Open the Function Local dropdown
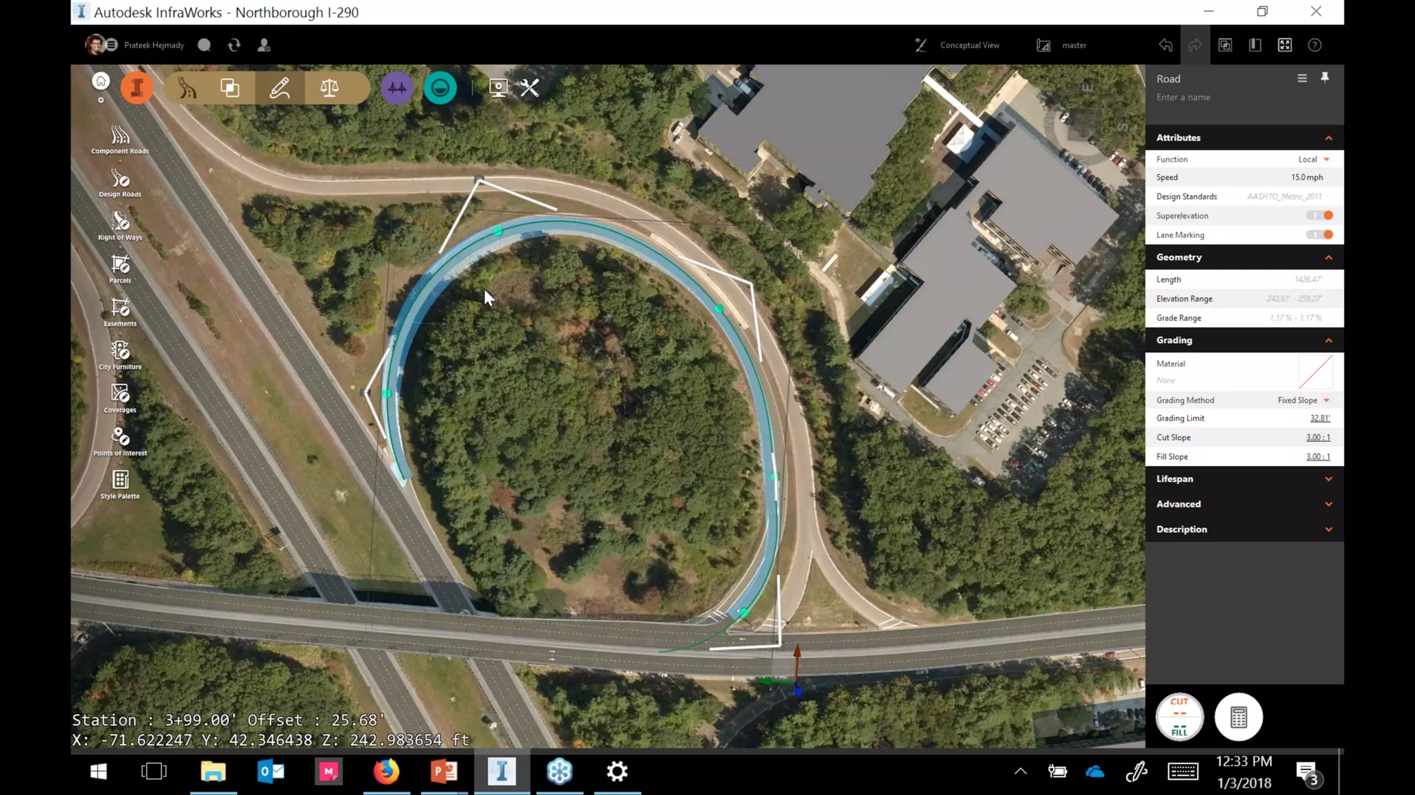 tap(1314, 159)
